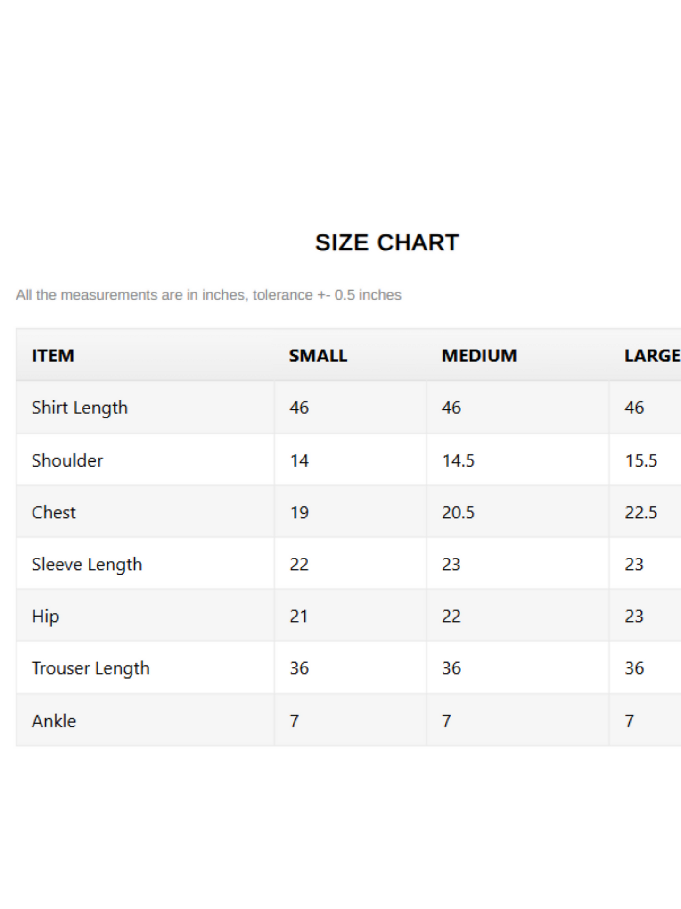Image resolution: width=681 pixels, height=909 pixels.
Task: Select the LARGE column header
Action: pyautogui.click(x=653, y=356)
